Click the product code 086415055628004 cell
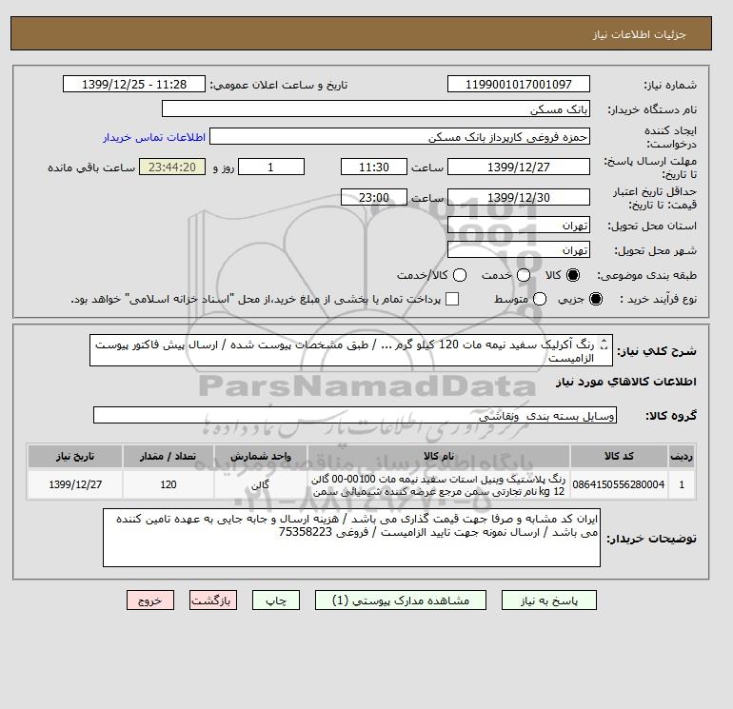Screen dimensions: 733x709 pyautogui.click(x=619, y=484)
